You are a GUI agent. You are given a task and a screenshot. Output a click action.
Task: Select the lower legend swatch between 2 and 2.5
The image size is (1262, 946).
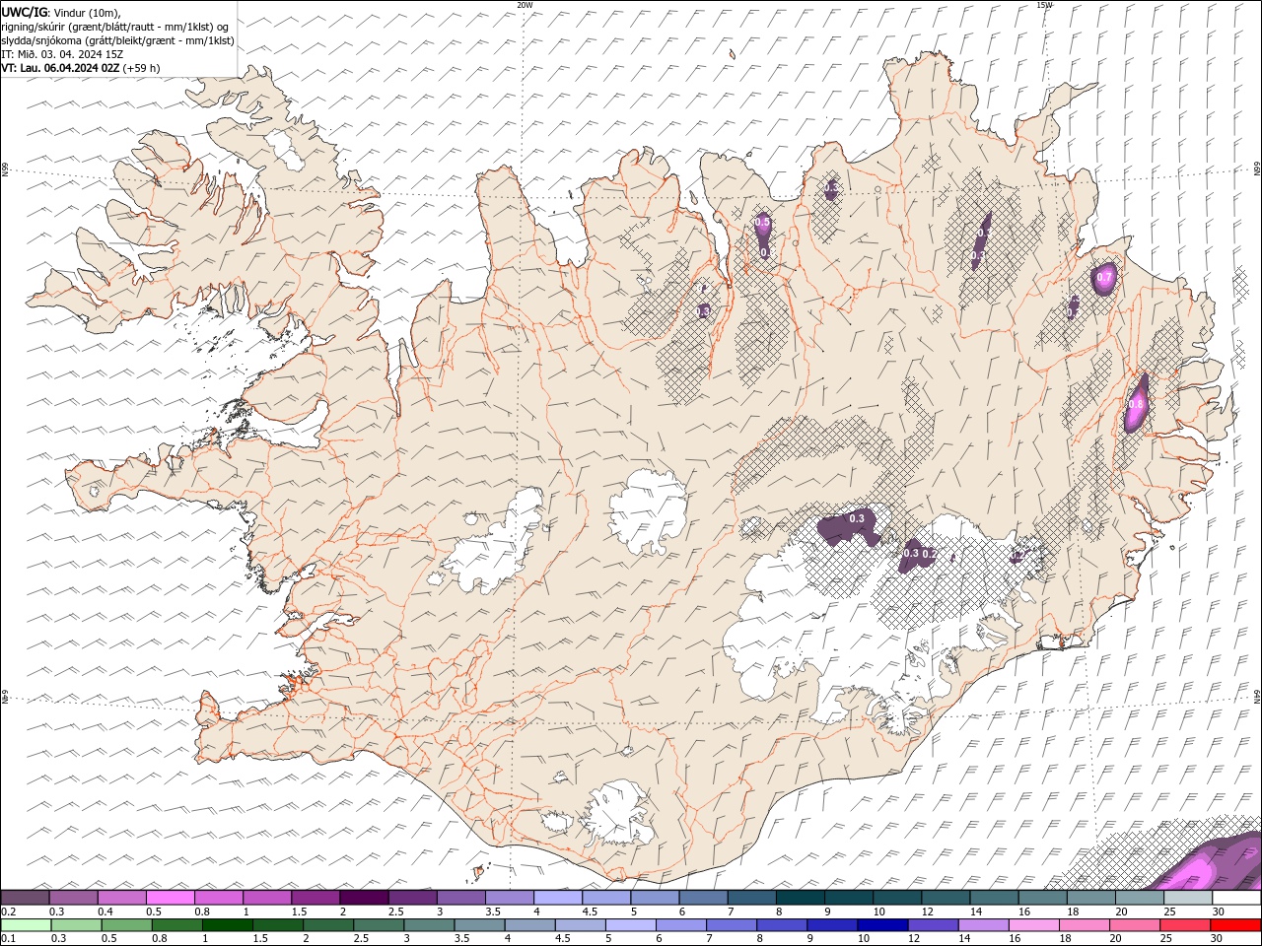tap(329, 925)
